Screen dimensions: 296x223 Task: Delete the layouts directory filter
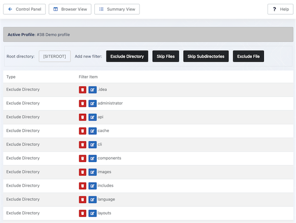(x=82, y=213)
